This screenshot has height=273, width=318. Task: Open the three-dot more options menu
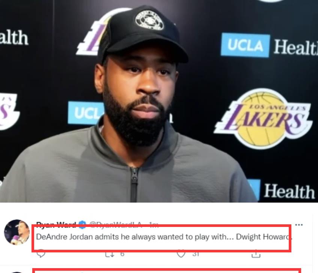coord(299,225)
